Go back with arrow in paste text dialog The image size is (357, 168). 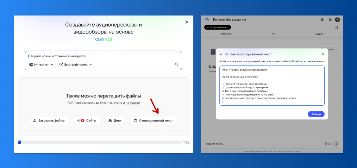221,54
